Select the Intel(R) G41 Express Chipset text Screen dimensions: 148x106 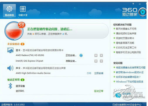tap(29, 61)
